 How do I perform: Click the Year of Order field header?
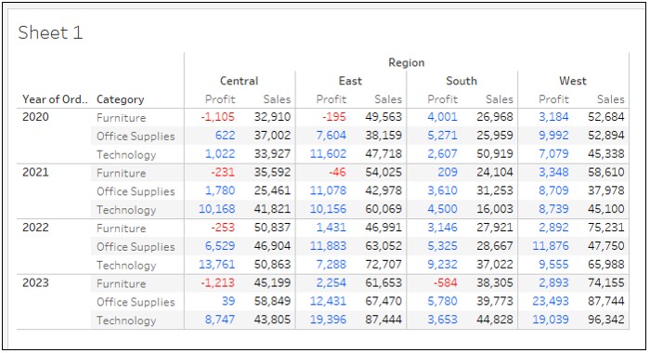[x=55, y=99]
